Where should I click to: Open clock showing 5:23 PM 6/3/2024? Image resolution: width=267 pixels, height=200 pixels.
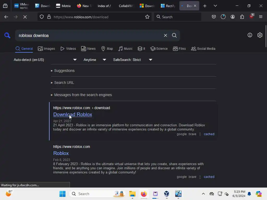pos(239,194)
